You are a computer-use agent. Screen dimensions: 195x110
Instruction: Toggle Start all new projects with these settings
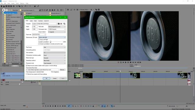pyautogui.click(x=27, y=74)
